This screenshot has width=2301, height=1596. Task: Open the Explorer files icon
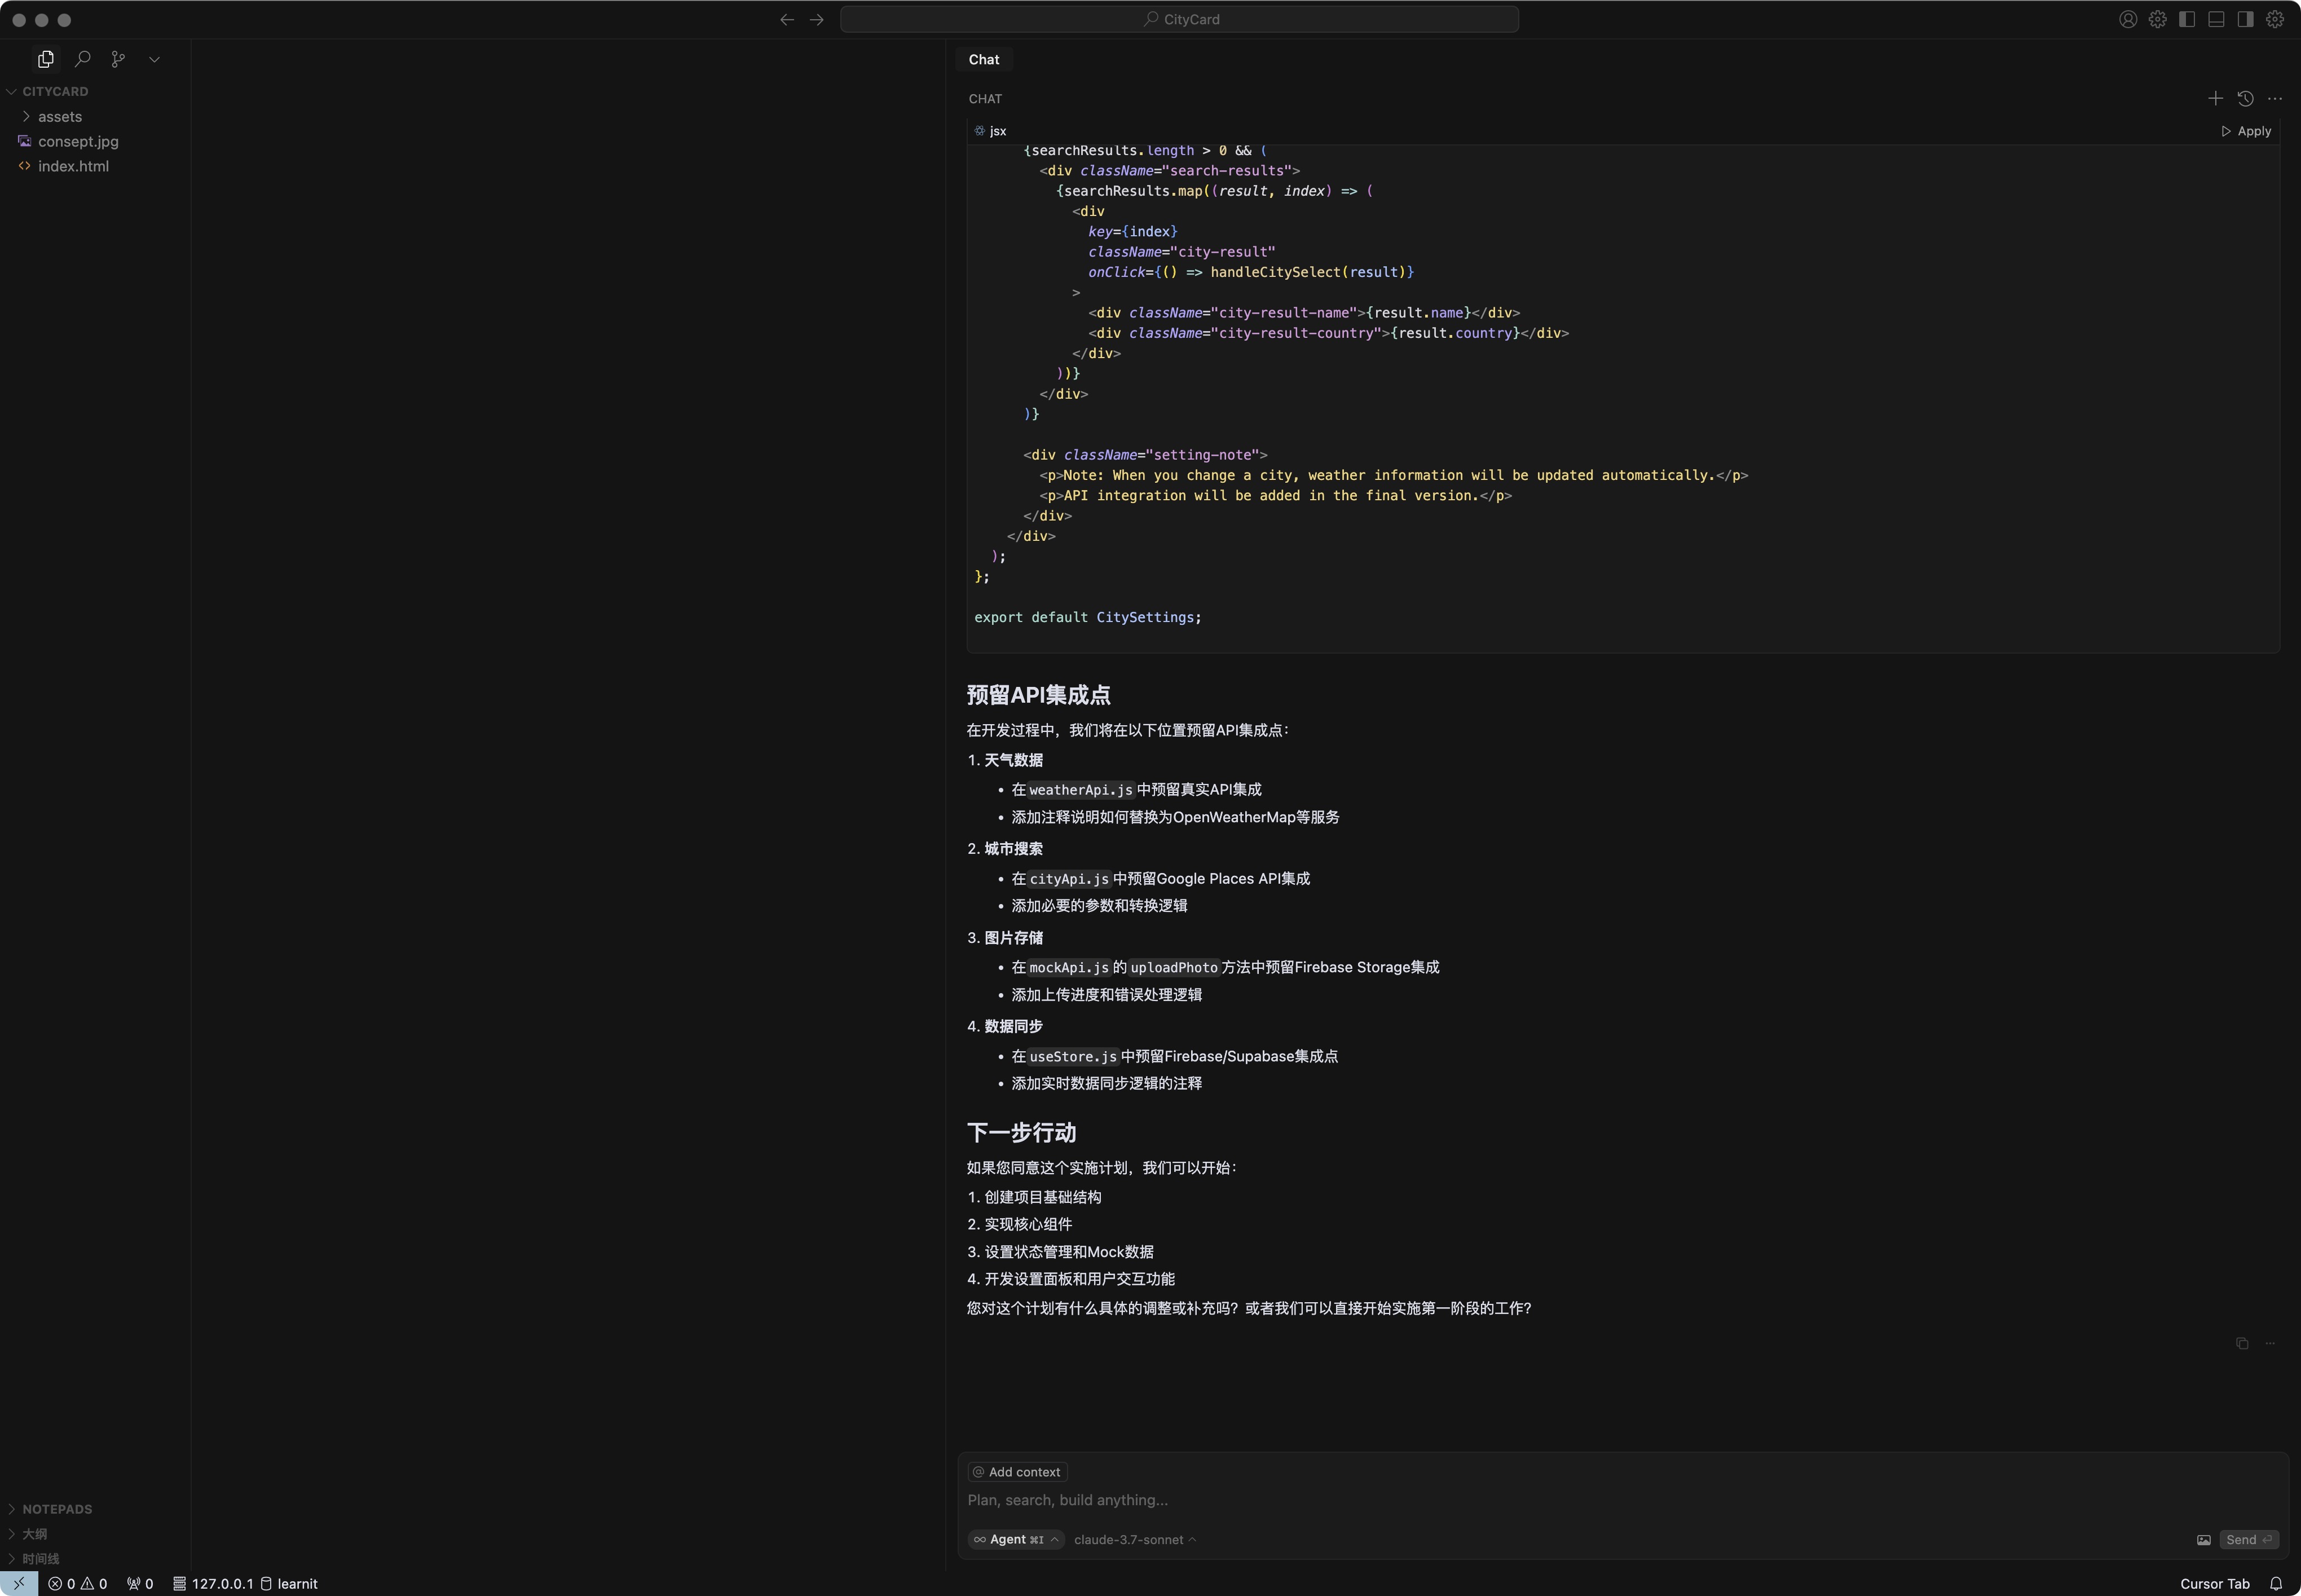[46, 59]
